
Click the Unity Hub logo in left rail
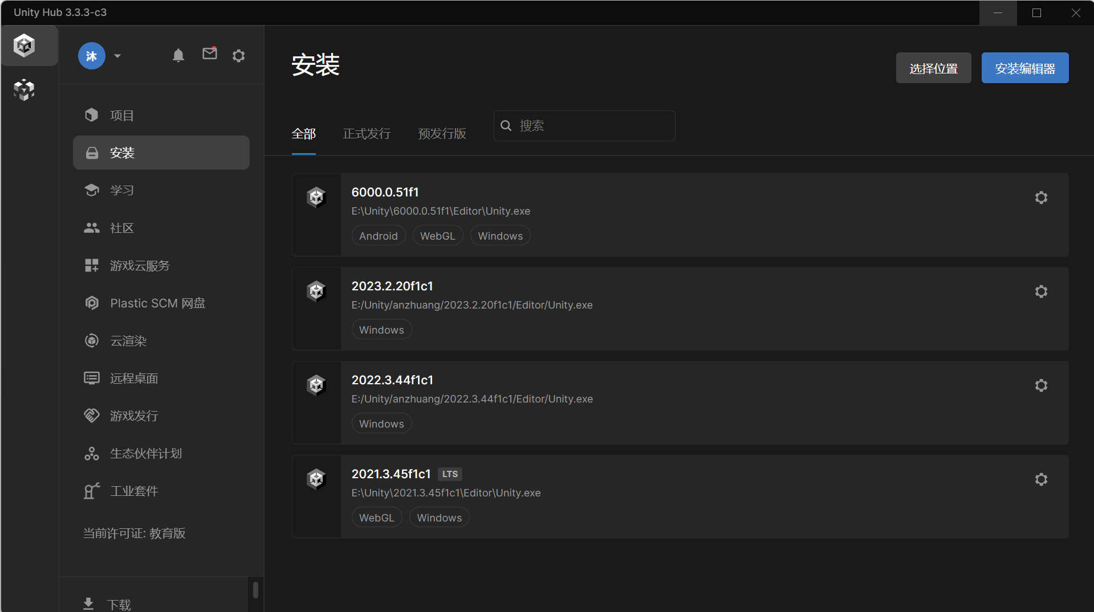click(x=25, y=45)
